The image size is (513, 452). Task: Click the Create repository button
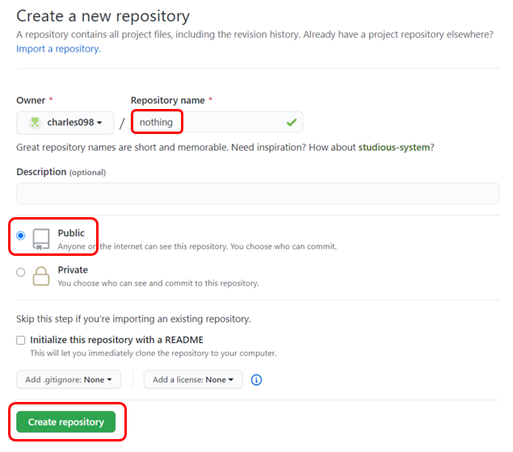click(65, 422)
